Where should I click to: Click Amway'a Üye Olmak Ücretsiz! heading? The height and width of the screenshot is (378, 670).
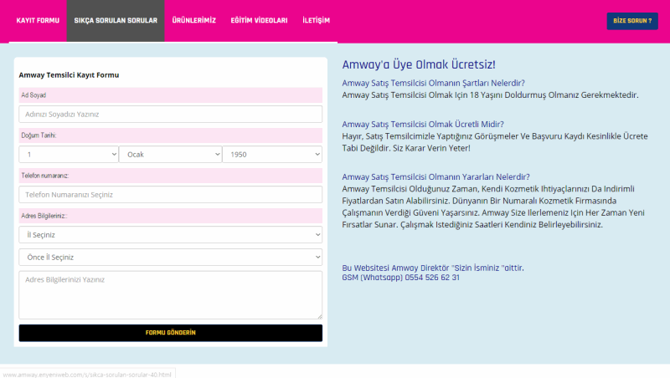pyautogui.click(x=418, y=65)
